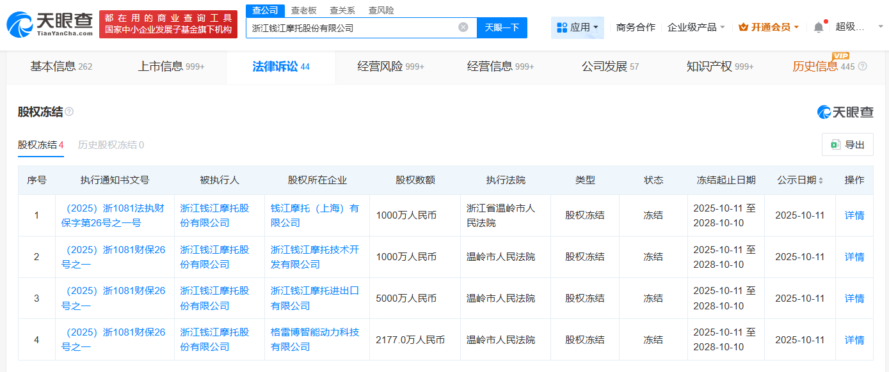Click the crown icon on 开通会员
Image resolution: width=889 pixels, height=372 pixels.
tap(742, 27)
